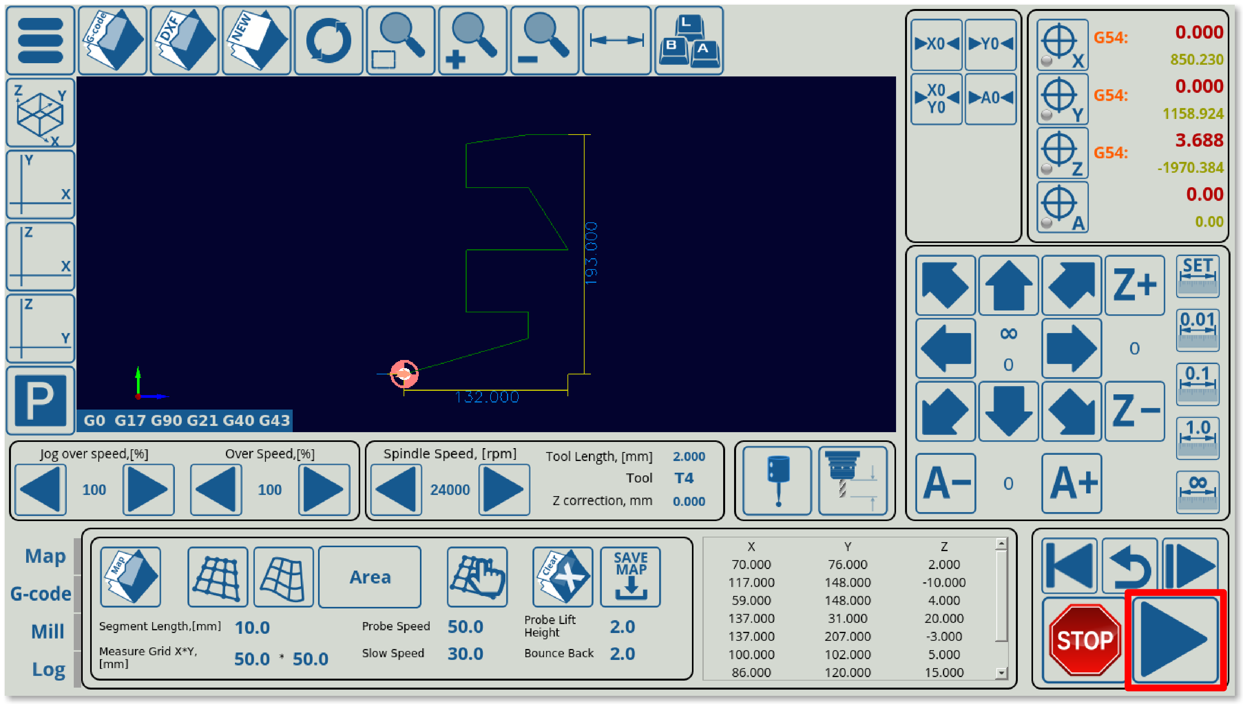
Task: Switch to the 3D isometric view icon
Action: (x=41, y=113)
